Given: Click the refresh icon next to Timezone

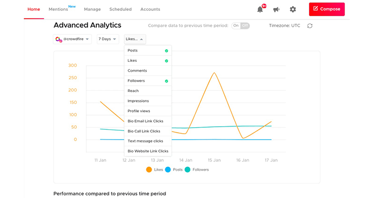Looking at the screenshot, I should (310, 26).
